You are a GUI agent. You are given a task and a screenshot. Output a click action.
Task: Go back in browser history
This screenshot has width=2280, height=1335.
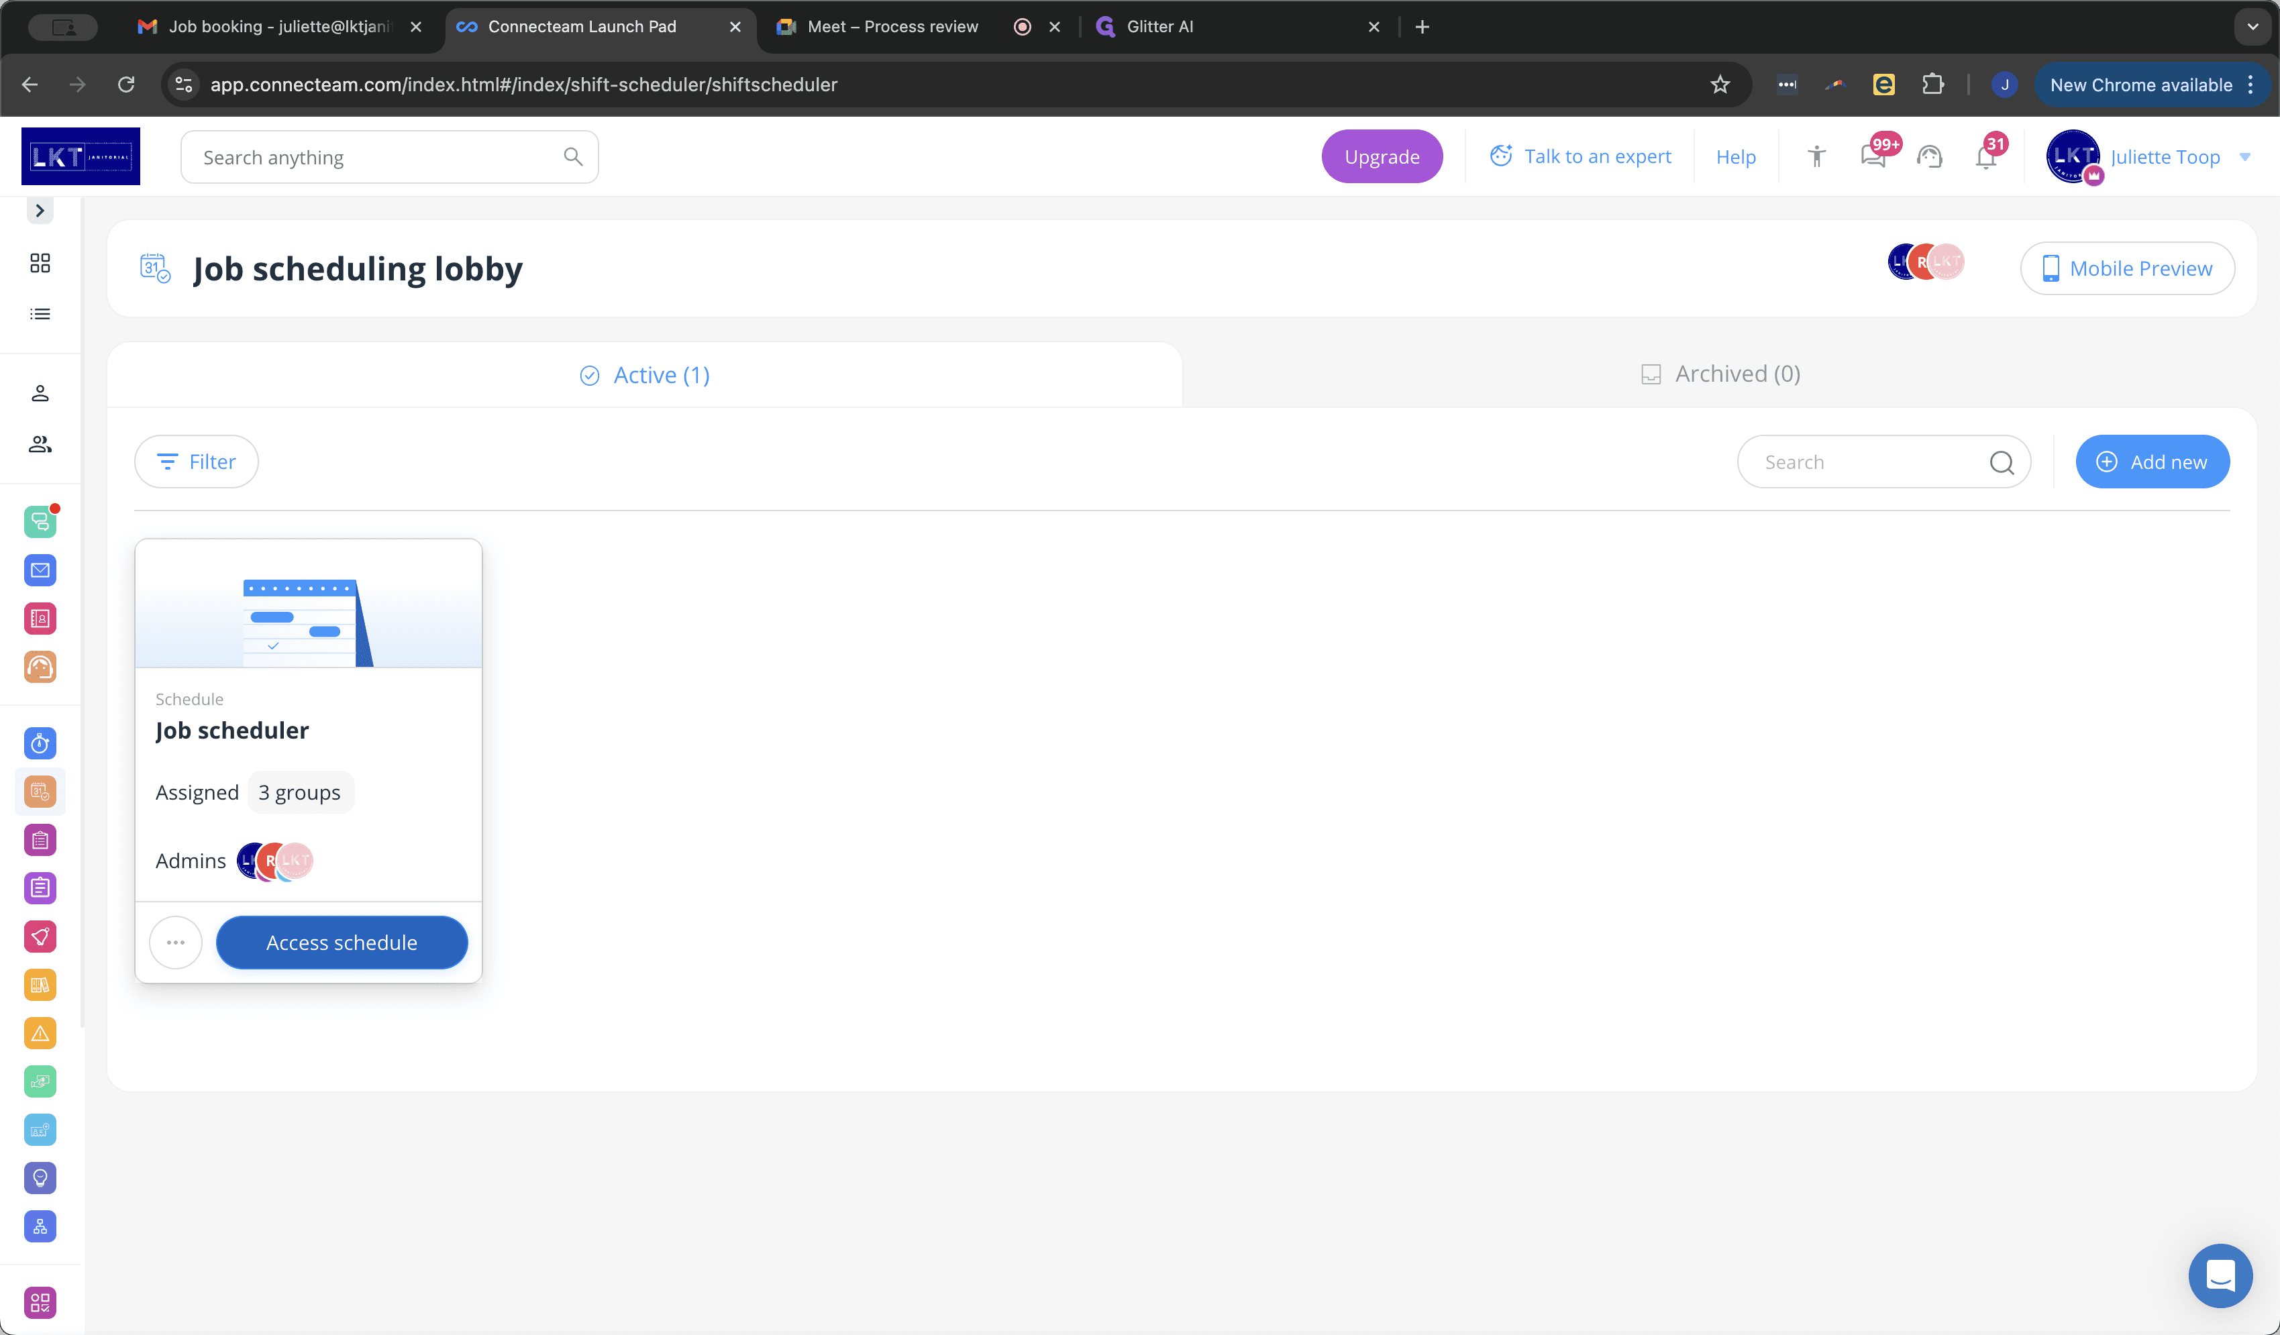pyautogui.click(x=30, y=84)
